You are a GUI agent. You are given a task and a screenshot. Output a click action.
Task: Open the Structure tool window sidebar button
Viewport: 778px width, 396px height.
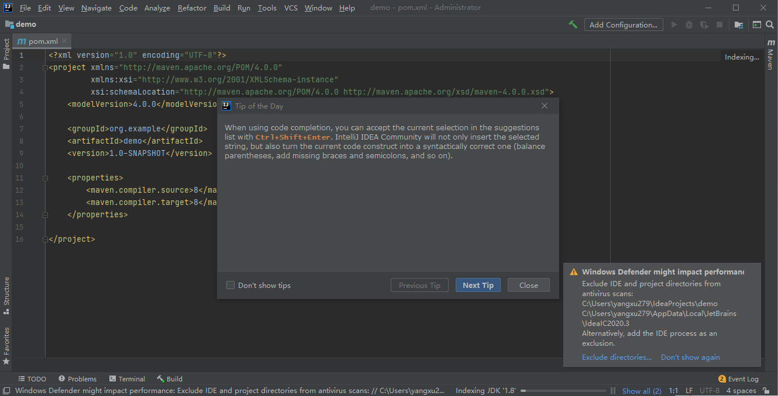click(x=6, y=295)
